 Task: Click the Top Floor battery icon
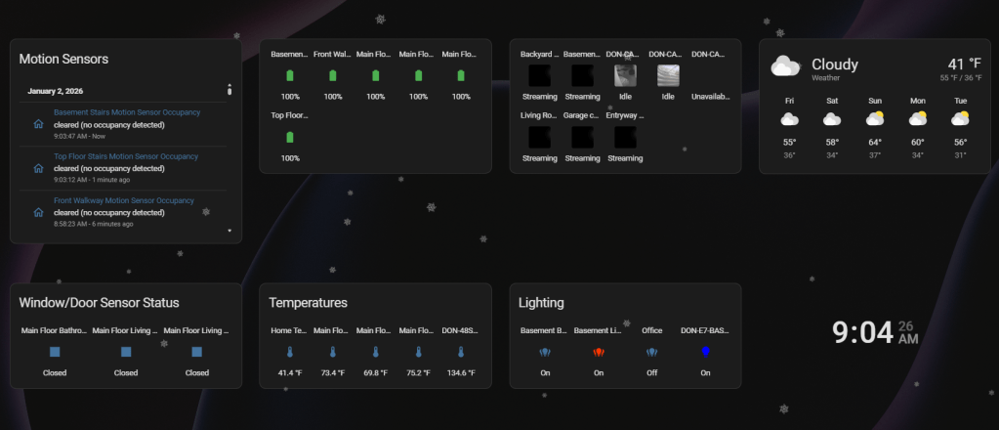[x=290, y=137]
